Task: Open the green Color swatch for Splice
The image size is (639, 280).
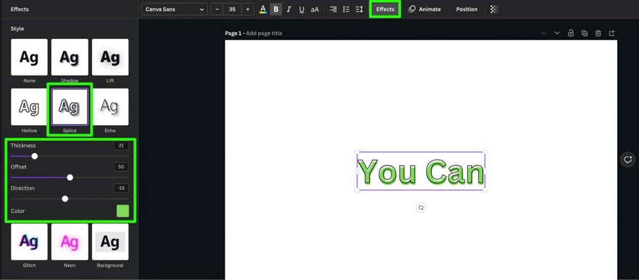Action: point(122,211)
